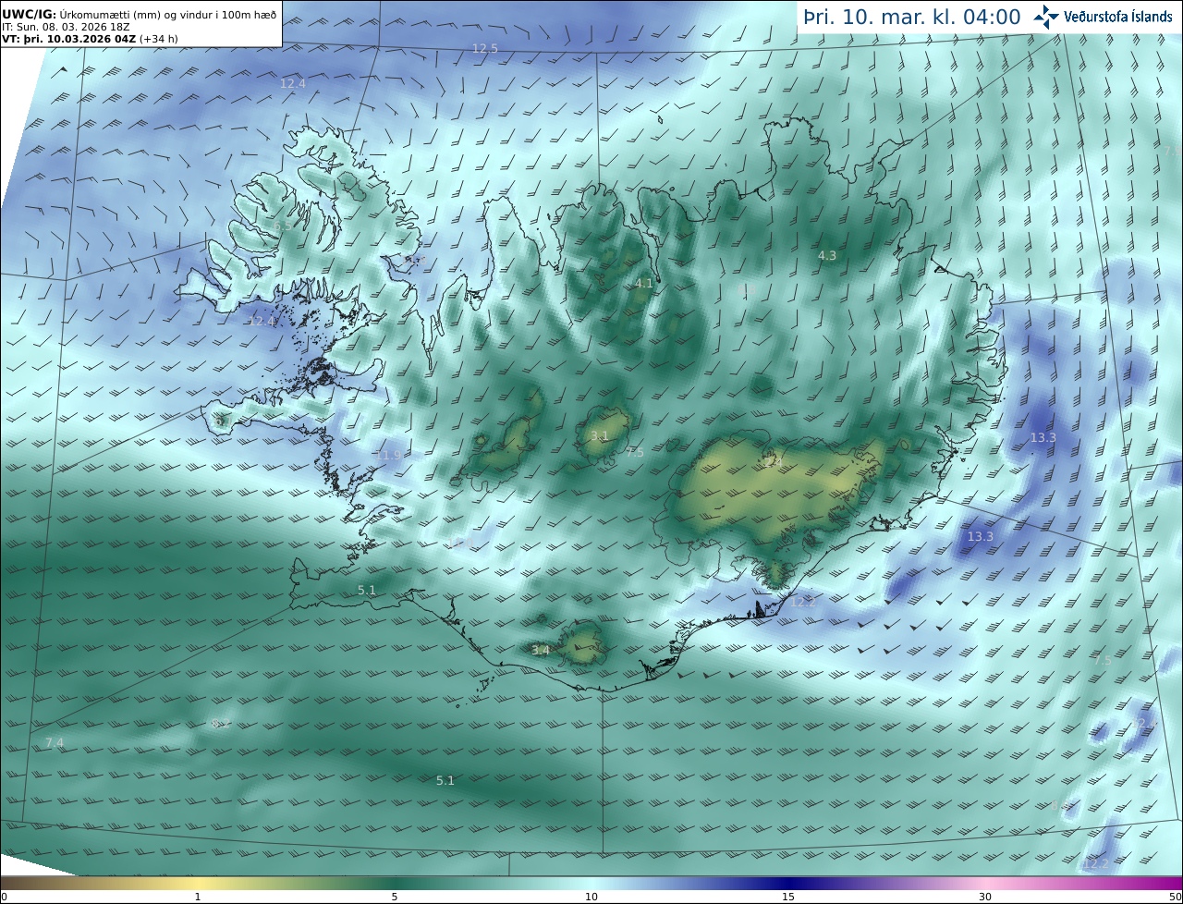Click the 'UWC/IG:' map title line
Image resolution: width=1183 pixels, height=904 pixels.
click(x=140, y=16)
